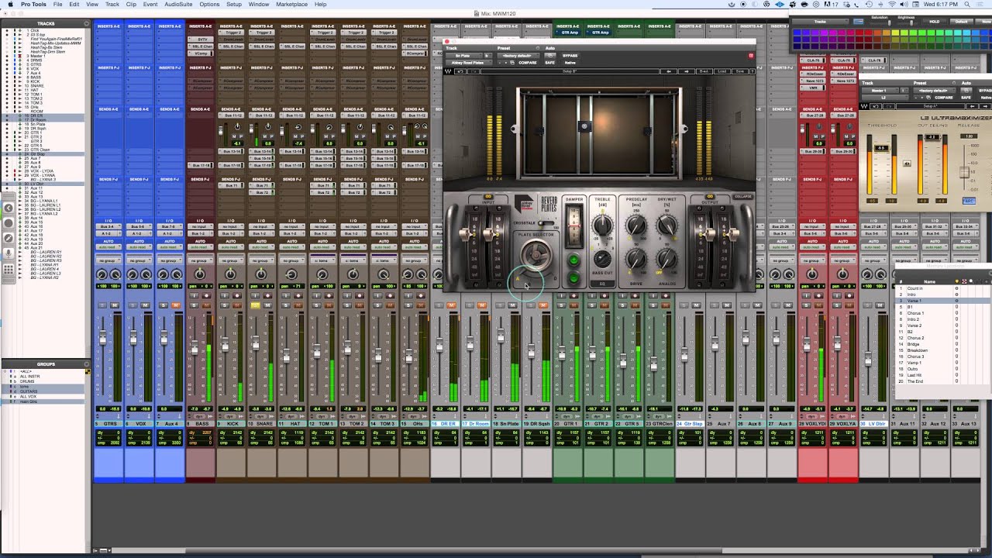Click Save in the Reverb Plates toolbar
This screenshot has width=992, height=558.
click(x=739, y=71)
